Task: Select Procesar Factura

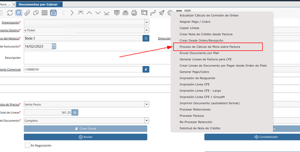Action: (x=192, y=116)
